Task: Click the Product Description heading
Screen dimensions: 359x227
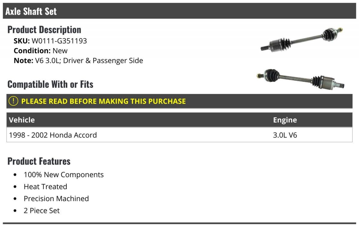Action: click(44, 30)
